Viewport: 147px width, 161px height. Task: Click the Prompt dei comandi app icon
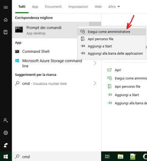tap(19, 29)
